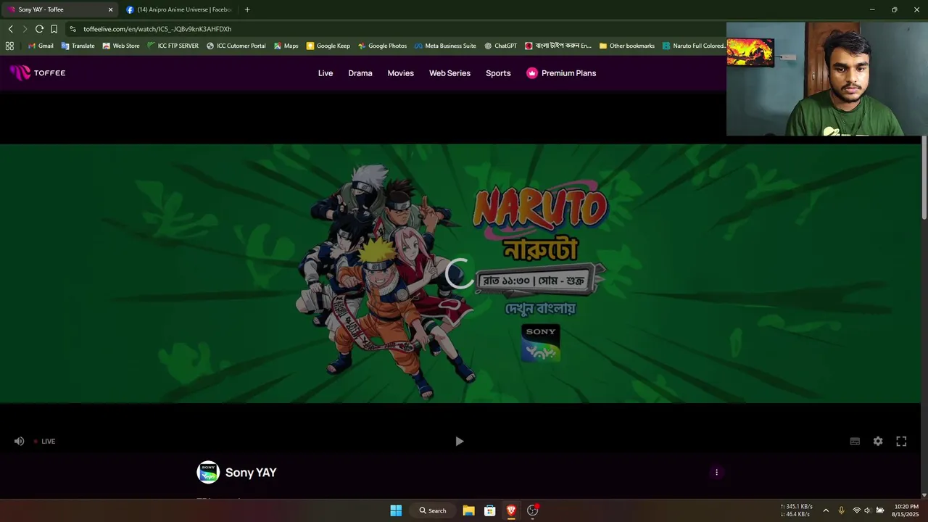Screen dimensions: 928x522
Task: Click the LIVE indicator in the player
Action: (x=44, y=441)
